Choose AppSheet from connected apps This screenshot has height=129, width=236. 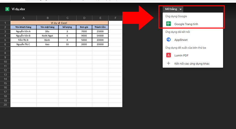[x=193, y=40]
